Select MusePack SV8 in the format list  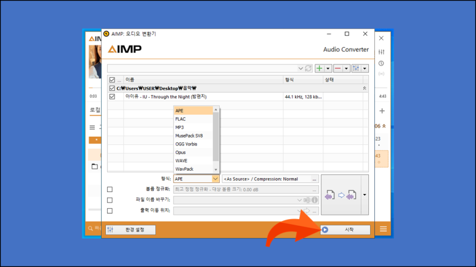(193, 136)
